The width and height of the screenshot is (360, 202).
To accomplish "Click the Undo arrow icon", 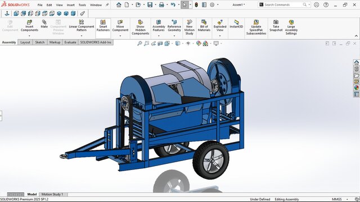I will 173,5.
